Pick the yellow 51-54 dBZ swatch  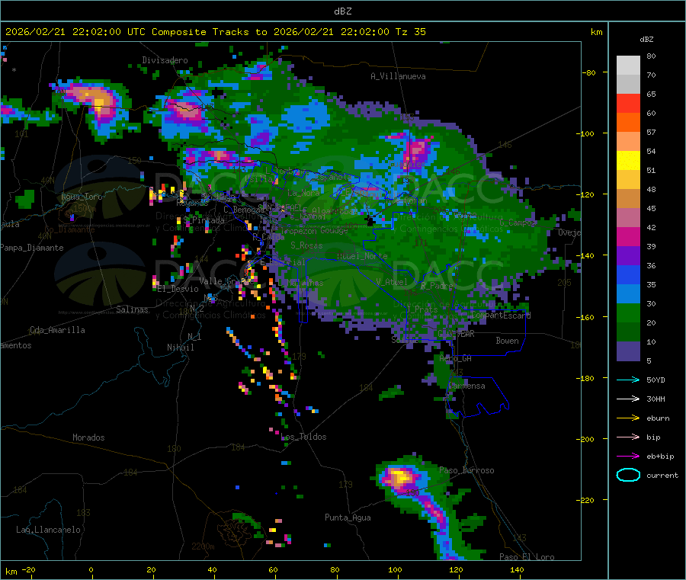click(628, 161)
